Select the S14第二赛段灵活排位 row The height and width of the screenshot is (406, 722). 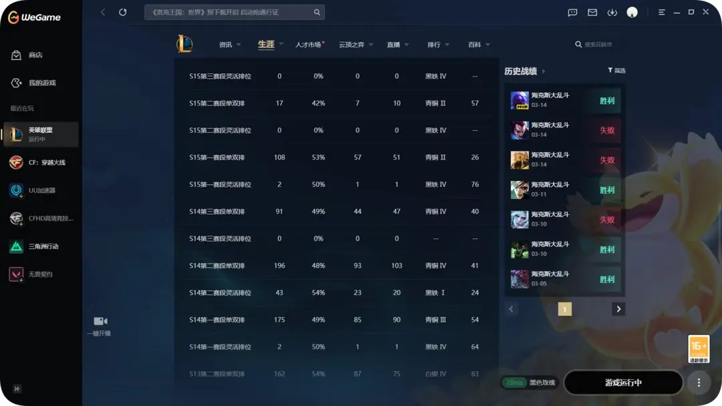336,293
